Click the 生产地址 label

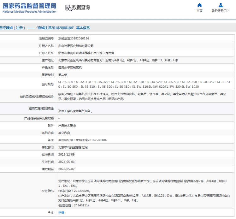48,60
